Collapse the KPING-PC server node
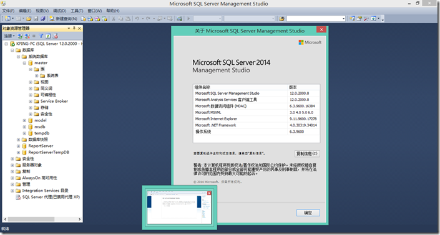 [x=6, y=44]
